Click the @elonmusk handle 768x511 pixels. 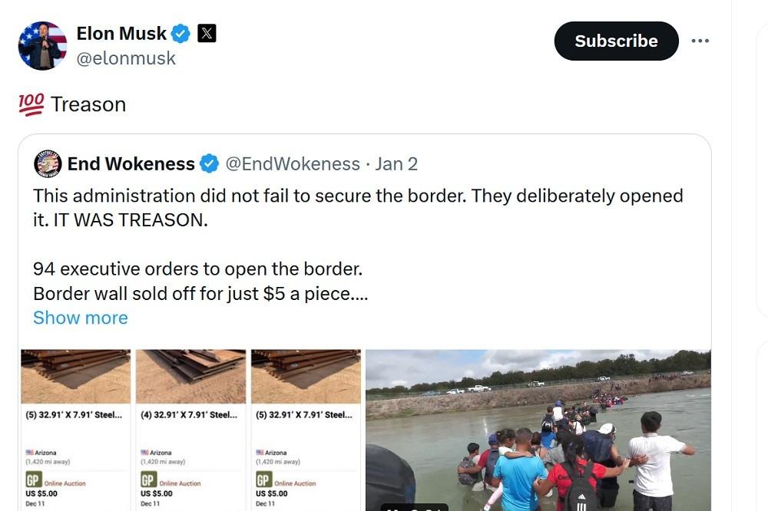tap(127, 58)
